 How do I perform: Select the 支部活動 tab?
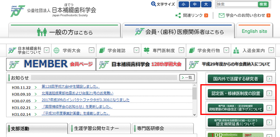pos(37,128)
